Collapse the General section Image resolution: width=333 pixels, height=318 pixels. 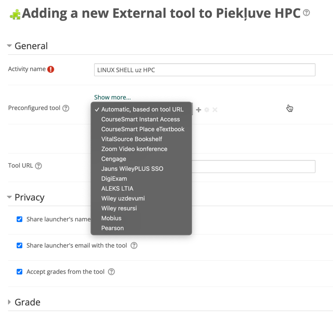[9, 46]
